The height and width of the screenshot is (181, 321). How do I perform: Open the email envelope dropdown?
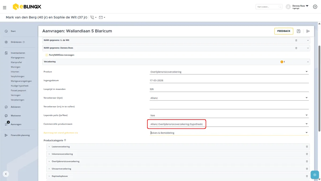coord(102,17)
